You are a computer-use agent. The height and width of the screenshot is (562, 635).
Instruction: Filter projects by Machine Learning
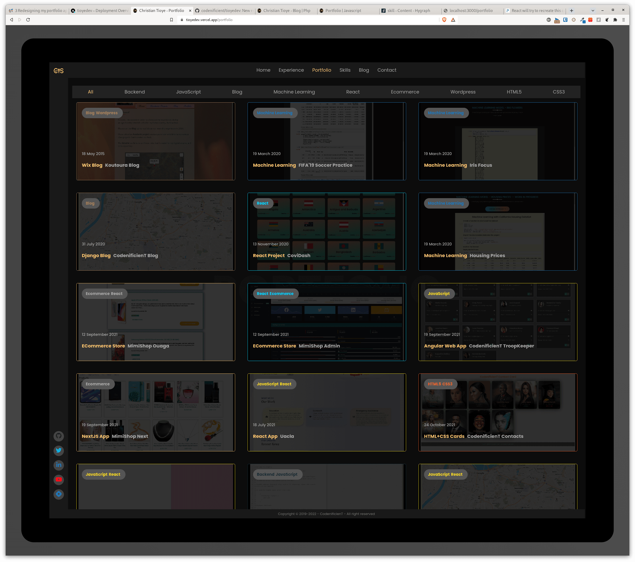294,92
